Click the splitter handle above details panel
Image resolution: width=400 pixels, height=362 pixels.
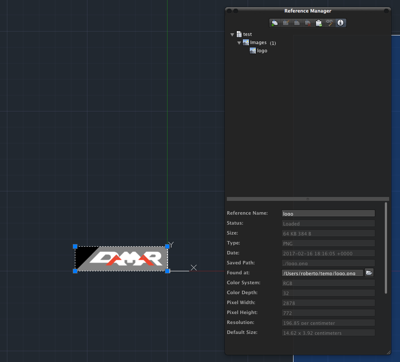(308, 199)
